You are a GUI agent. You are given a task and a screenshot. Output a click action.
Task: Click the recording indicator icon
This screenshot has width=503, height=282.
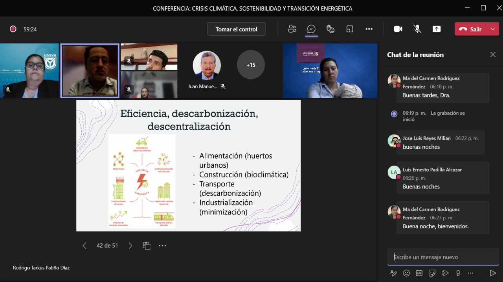13,29
